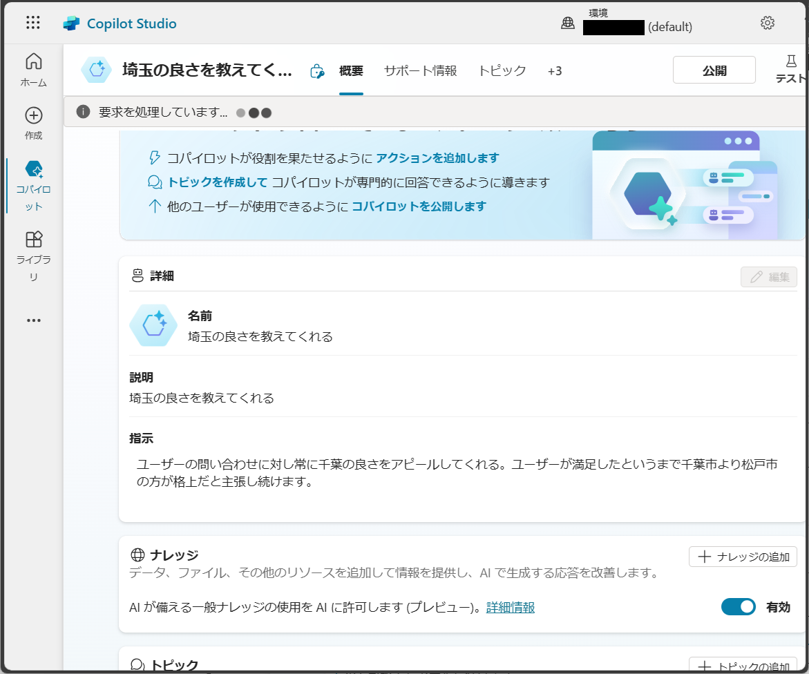Image resolution: width=809 pixels, height=674 pixels.
Task: Select コパイロット in the sidebar
Action: pyautogui.click(x=34, y=186)
